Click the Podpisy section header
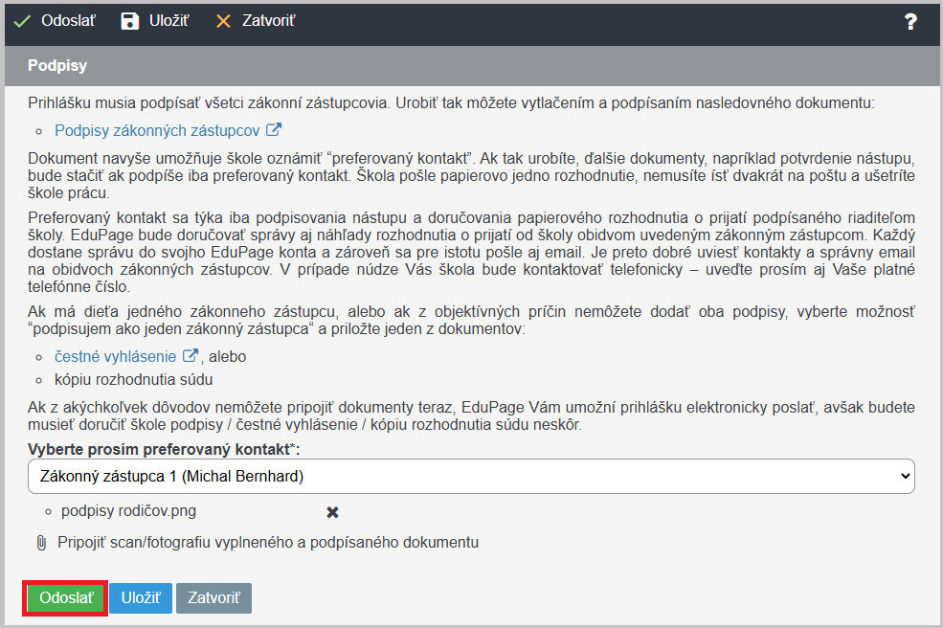The height and width of the screenshot is (628, 943). (x=57, y=65)
